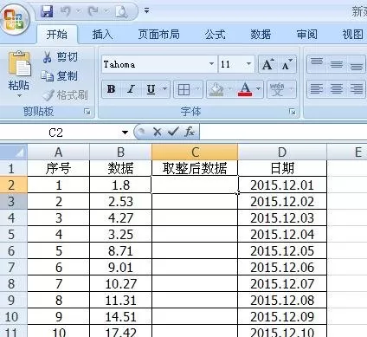Center text horizontally
Viewport: 367px width, 337px height.
(337, 89)
